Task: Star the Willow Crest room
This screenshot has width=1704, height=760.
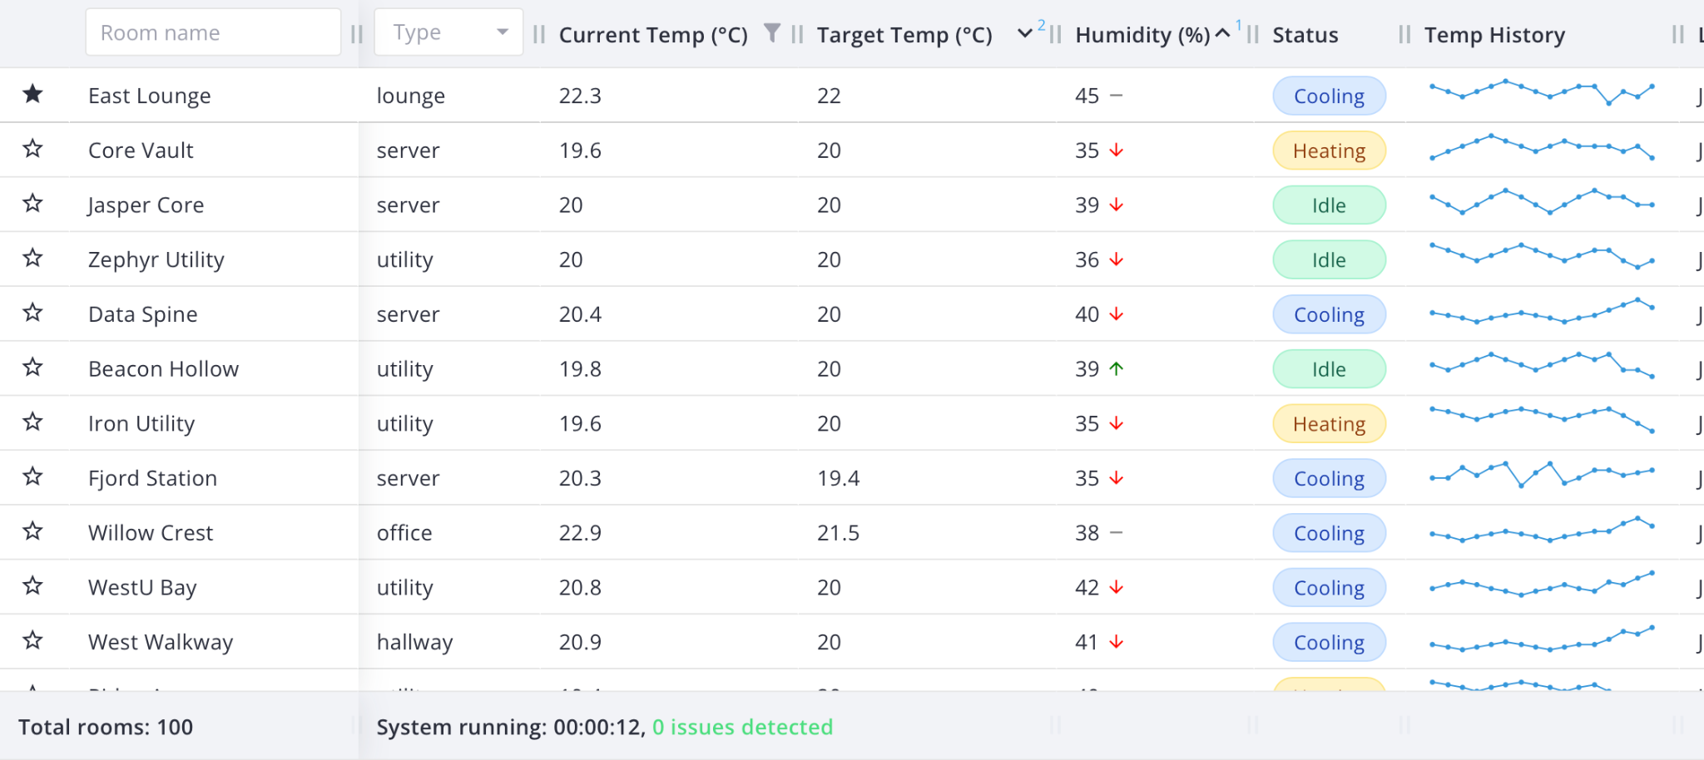Action: pyautogui.click(x=32, y=531)
